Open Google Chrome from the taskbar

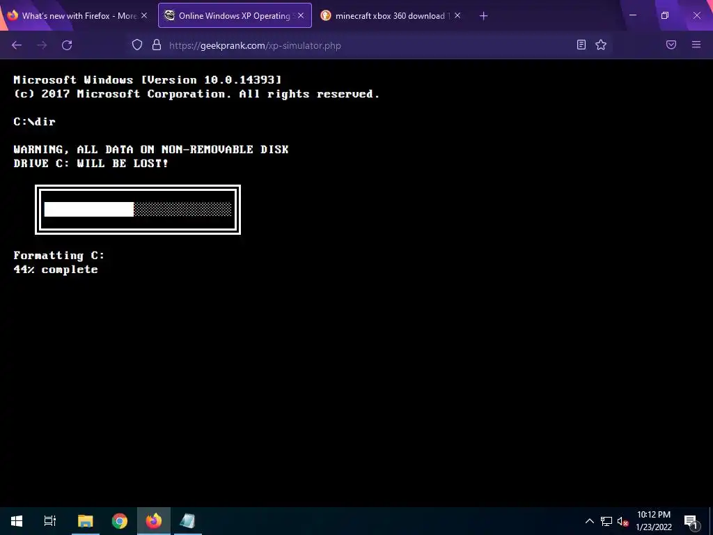click(x=120, y=521)
